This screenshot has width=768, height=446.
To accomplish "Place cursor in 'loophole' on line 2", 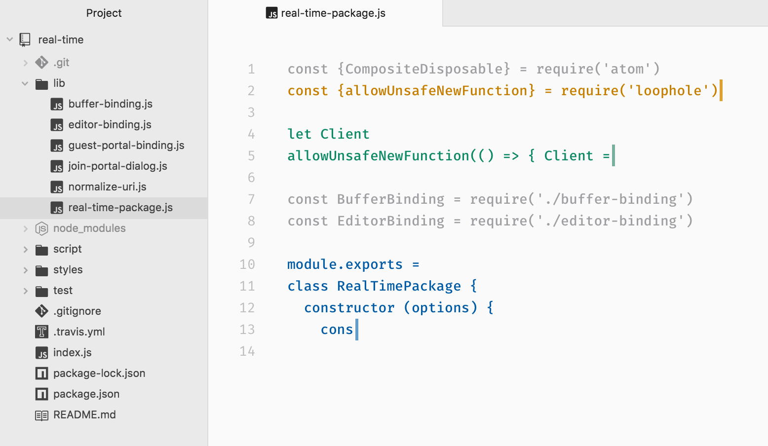I will pyautogui.click(x=668, y=91).
